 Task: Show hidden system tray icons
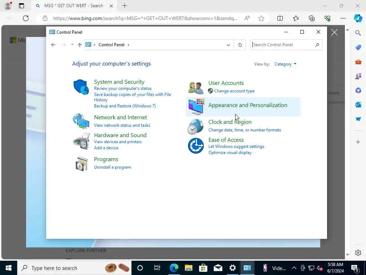(x=294, y=268)
